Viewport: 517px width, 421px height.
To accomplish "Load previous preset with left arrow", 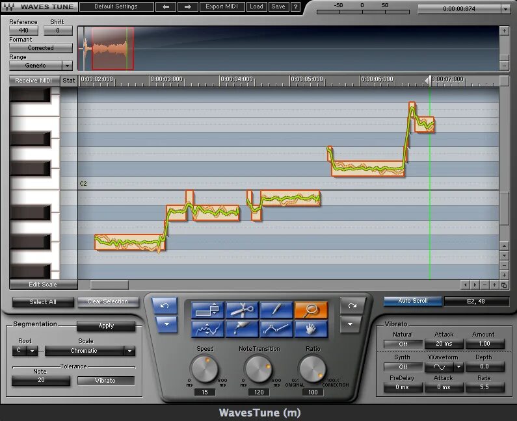I will pyautogui.click(x=166, y=6).
